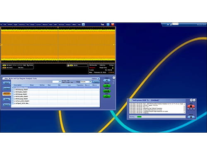This screenshot has height=155, width=207.
Task: Open the Math menu
Action: click(55, 24)
